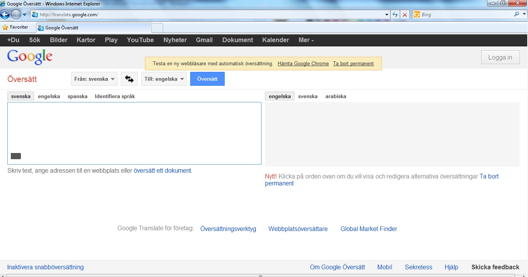Click the Google logo

pyautogui.click(x=30, y=57)
